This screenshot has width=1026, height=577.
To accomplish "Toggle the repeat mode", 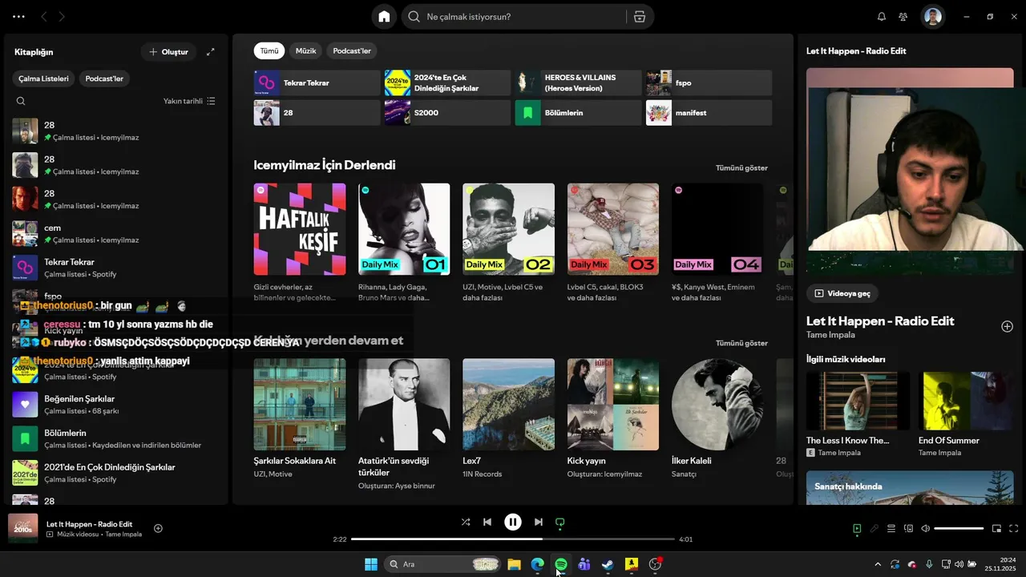I will click(x=560, y=522).
